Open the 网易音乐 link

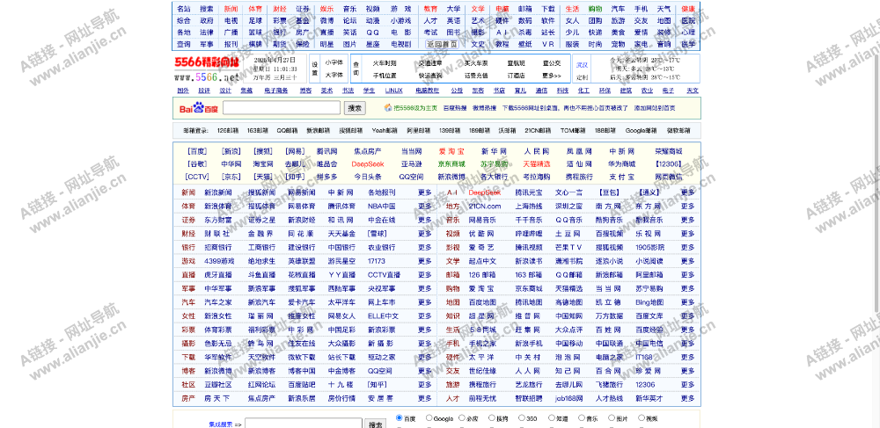[482, 221]
